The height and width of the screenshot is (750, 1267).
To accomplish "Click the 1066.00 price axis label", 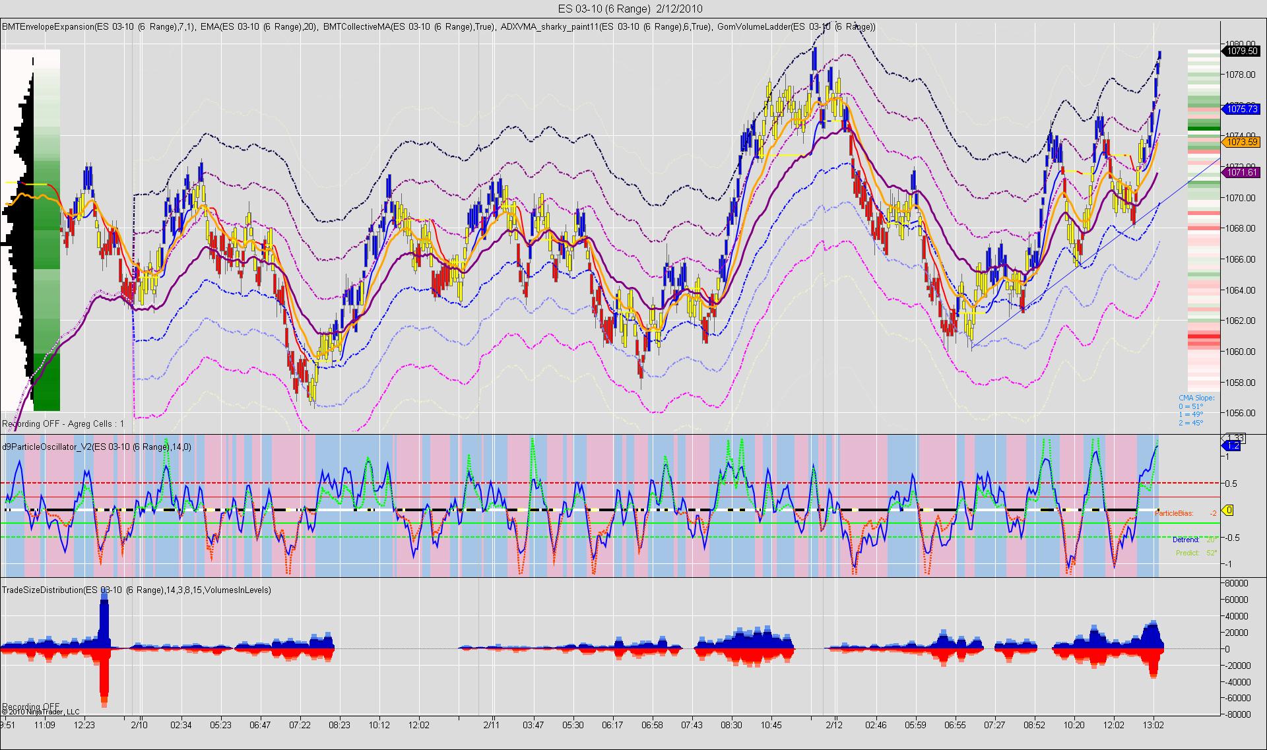I will pyautogui.click(x=1241, y=259).
